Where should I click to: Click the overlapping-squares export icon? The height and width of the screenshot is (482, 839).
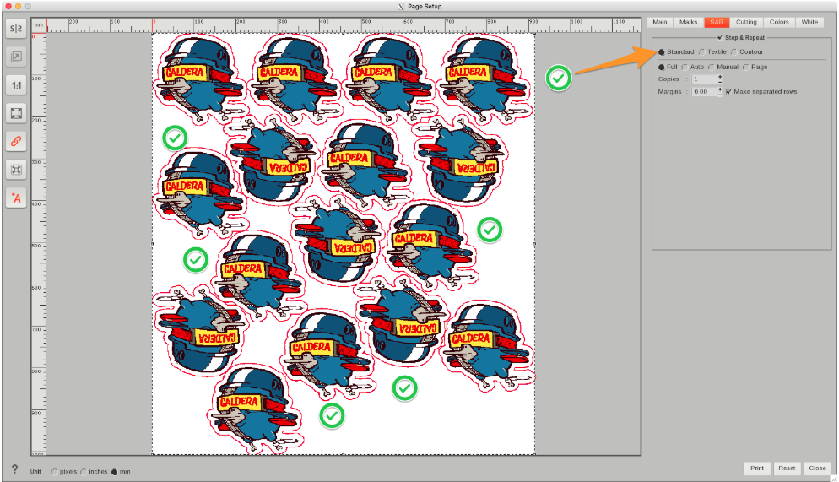point(16,57)
